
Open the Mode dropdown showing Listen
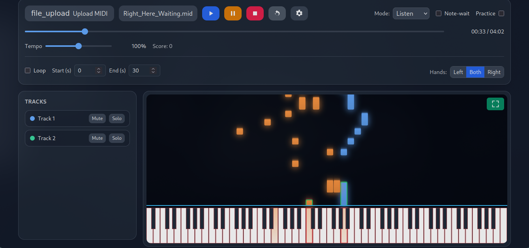click(411, 13)
